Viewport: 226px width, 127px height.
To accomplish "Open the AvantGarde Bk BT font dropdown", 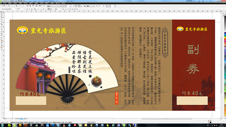I will 16,9.
